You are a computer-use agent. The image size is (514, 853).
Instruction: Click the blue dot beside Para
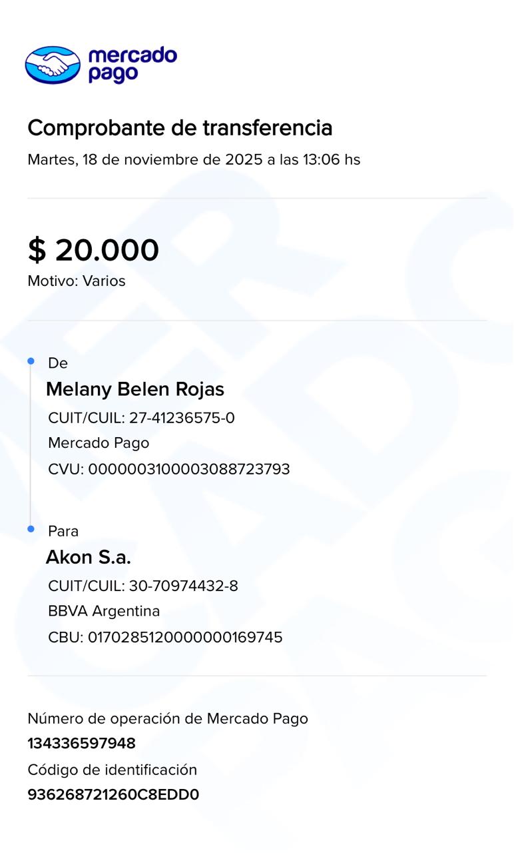[x=31, y=528]
